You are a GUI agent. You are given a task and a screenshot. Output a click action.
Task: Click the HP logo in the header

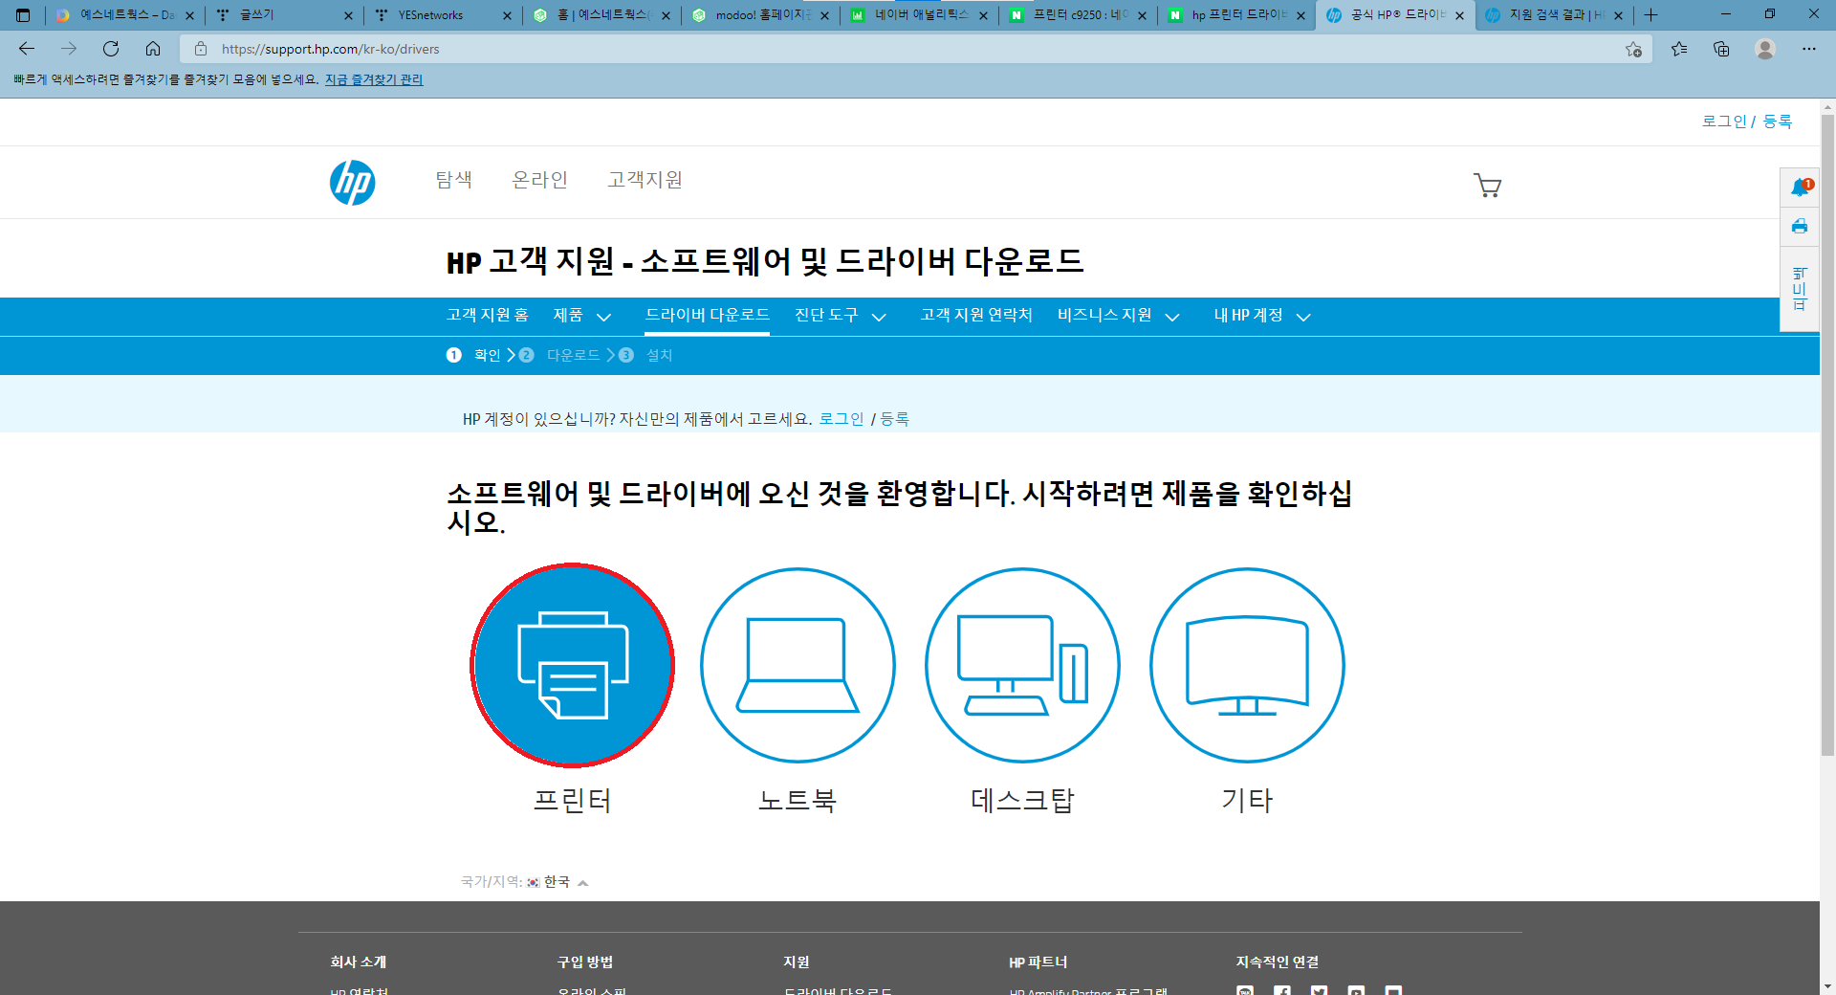[353, 183]
